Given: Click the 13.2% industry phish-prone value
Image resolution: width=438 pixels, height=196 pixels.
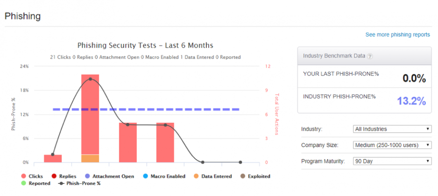Looking at the screenshot, I should click(411, 101).
